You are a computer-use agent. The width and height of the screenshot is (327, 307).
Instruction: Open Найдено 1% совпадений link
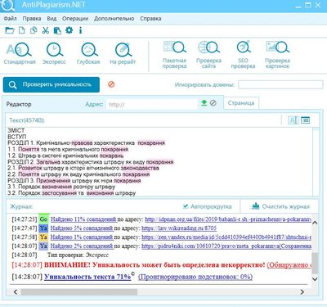tap(82, 237)
